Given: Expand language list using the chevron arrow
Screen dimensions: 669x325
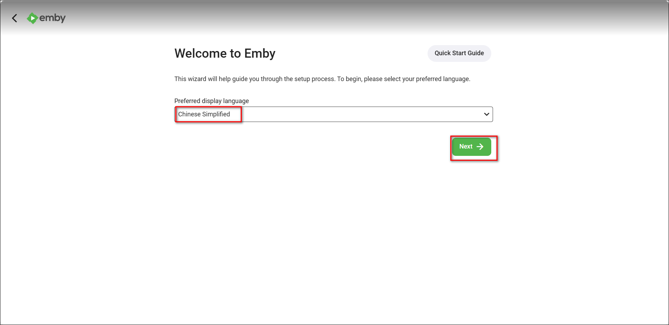Looking at the screenshot, I should pyautogui.click(x=486, y=114).
